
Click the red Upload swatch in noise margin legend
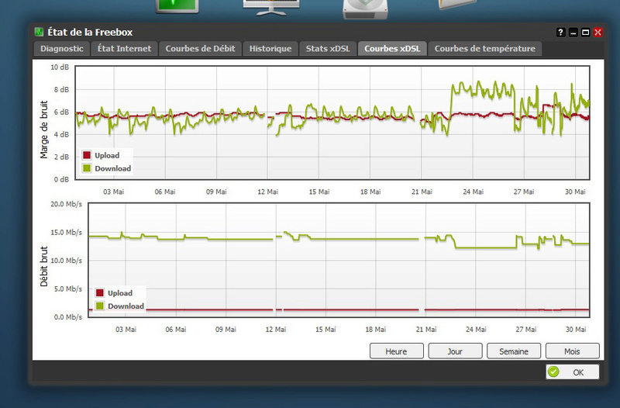tap(87, 155)
